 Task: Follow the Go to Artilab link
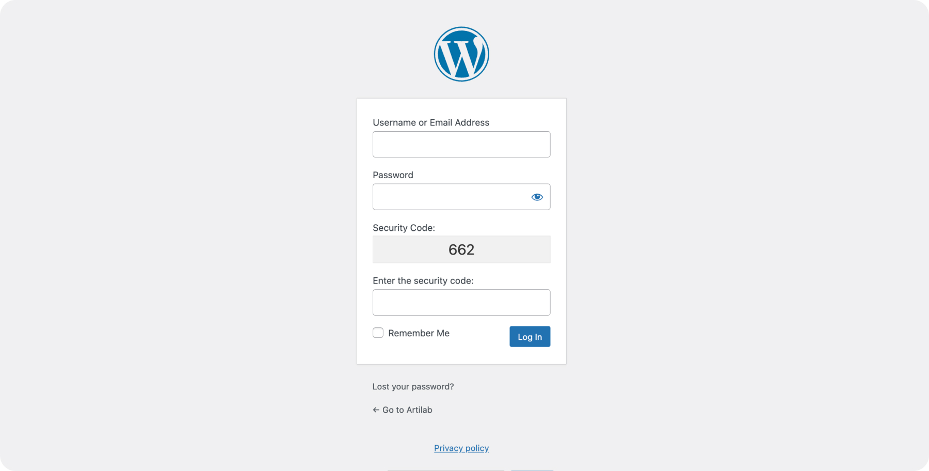pos(407,410)
